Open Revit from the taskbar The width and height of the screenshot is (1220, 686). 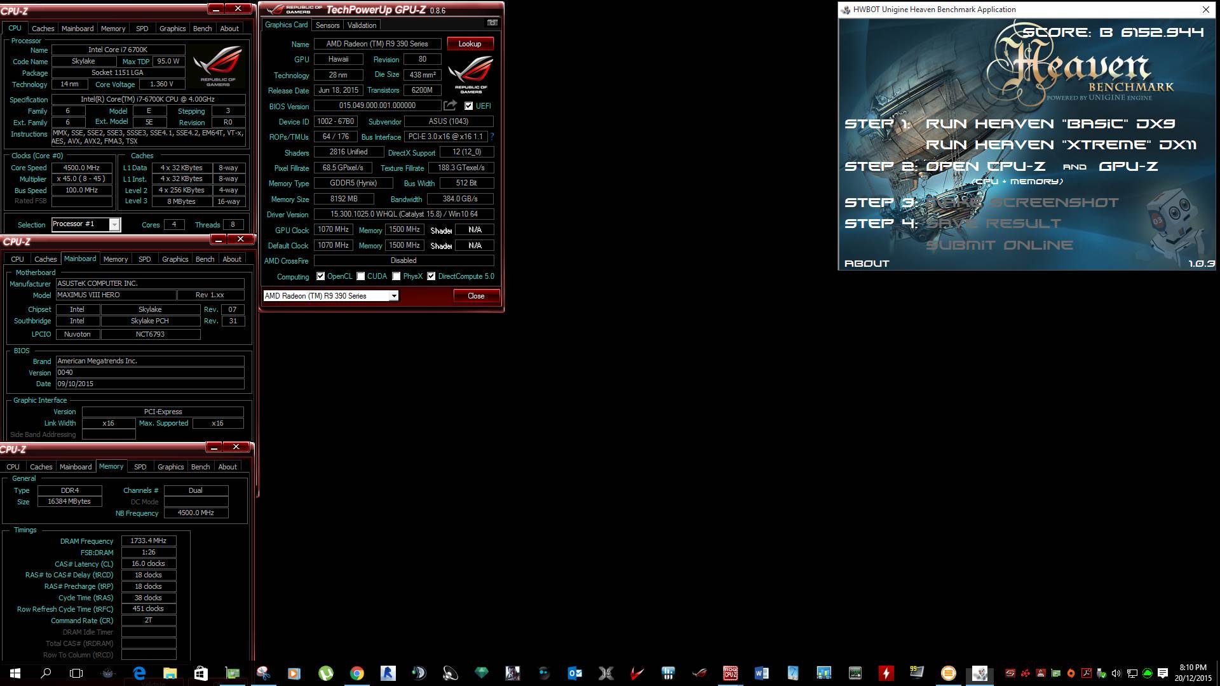388,673
